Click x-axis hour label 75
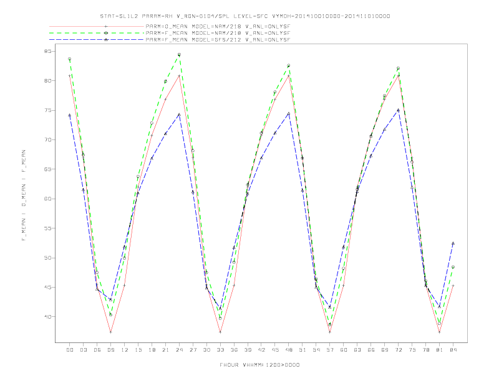 tap(412, 350)
